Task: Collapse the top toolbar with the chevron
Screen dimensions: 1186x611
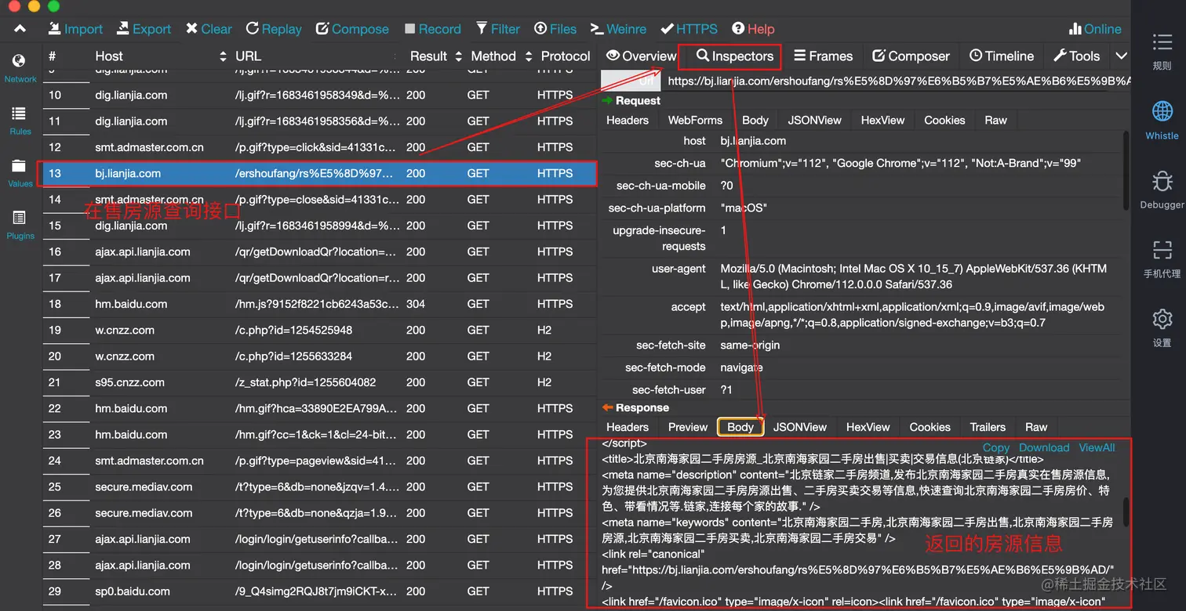Action: (x=20, y=29)
